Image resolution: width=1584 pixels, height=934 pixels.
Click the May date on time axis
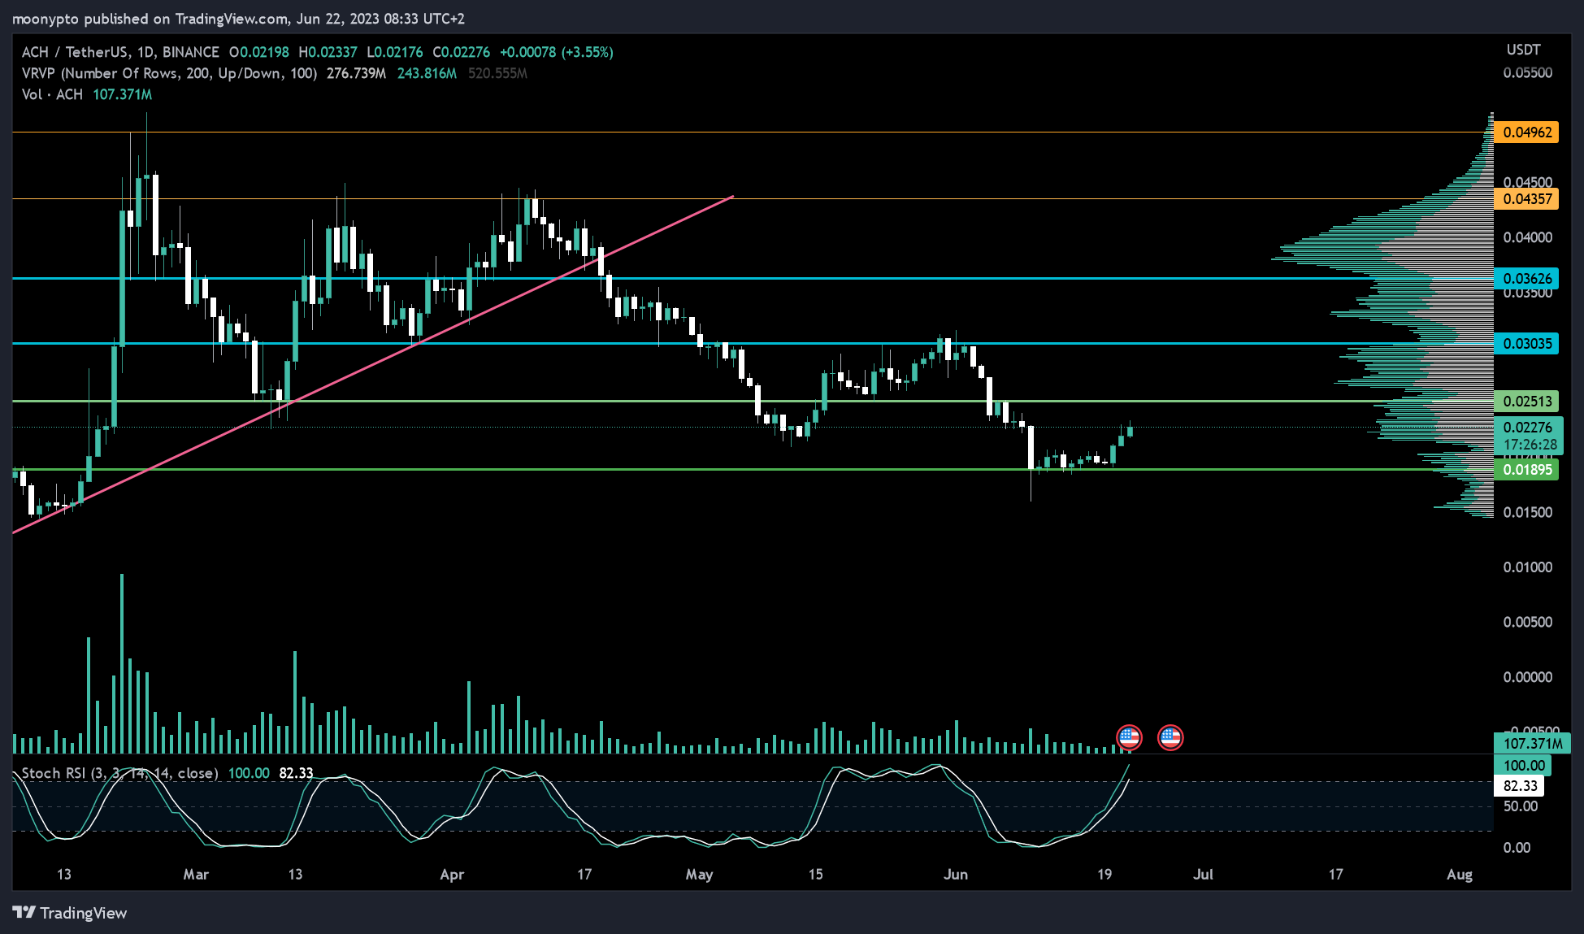[699, 875]
